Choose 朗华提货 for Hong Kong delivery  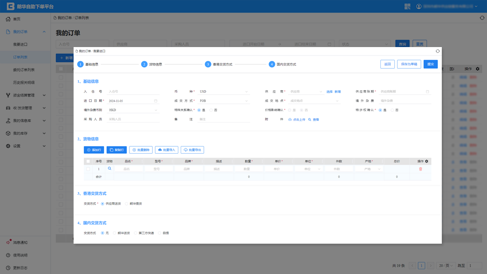click(x=127, y=204)
